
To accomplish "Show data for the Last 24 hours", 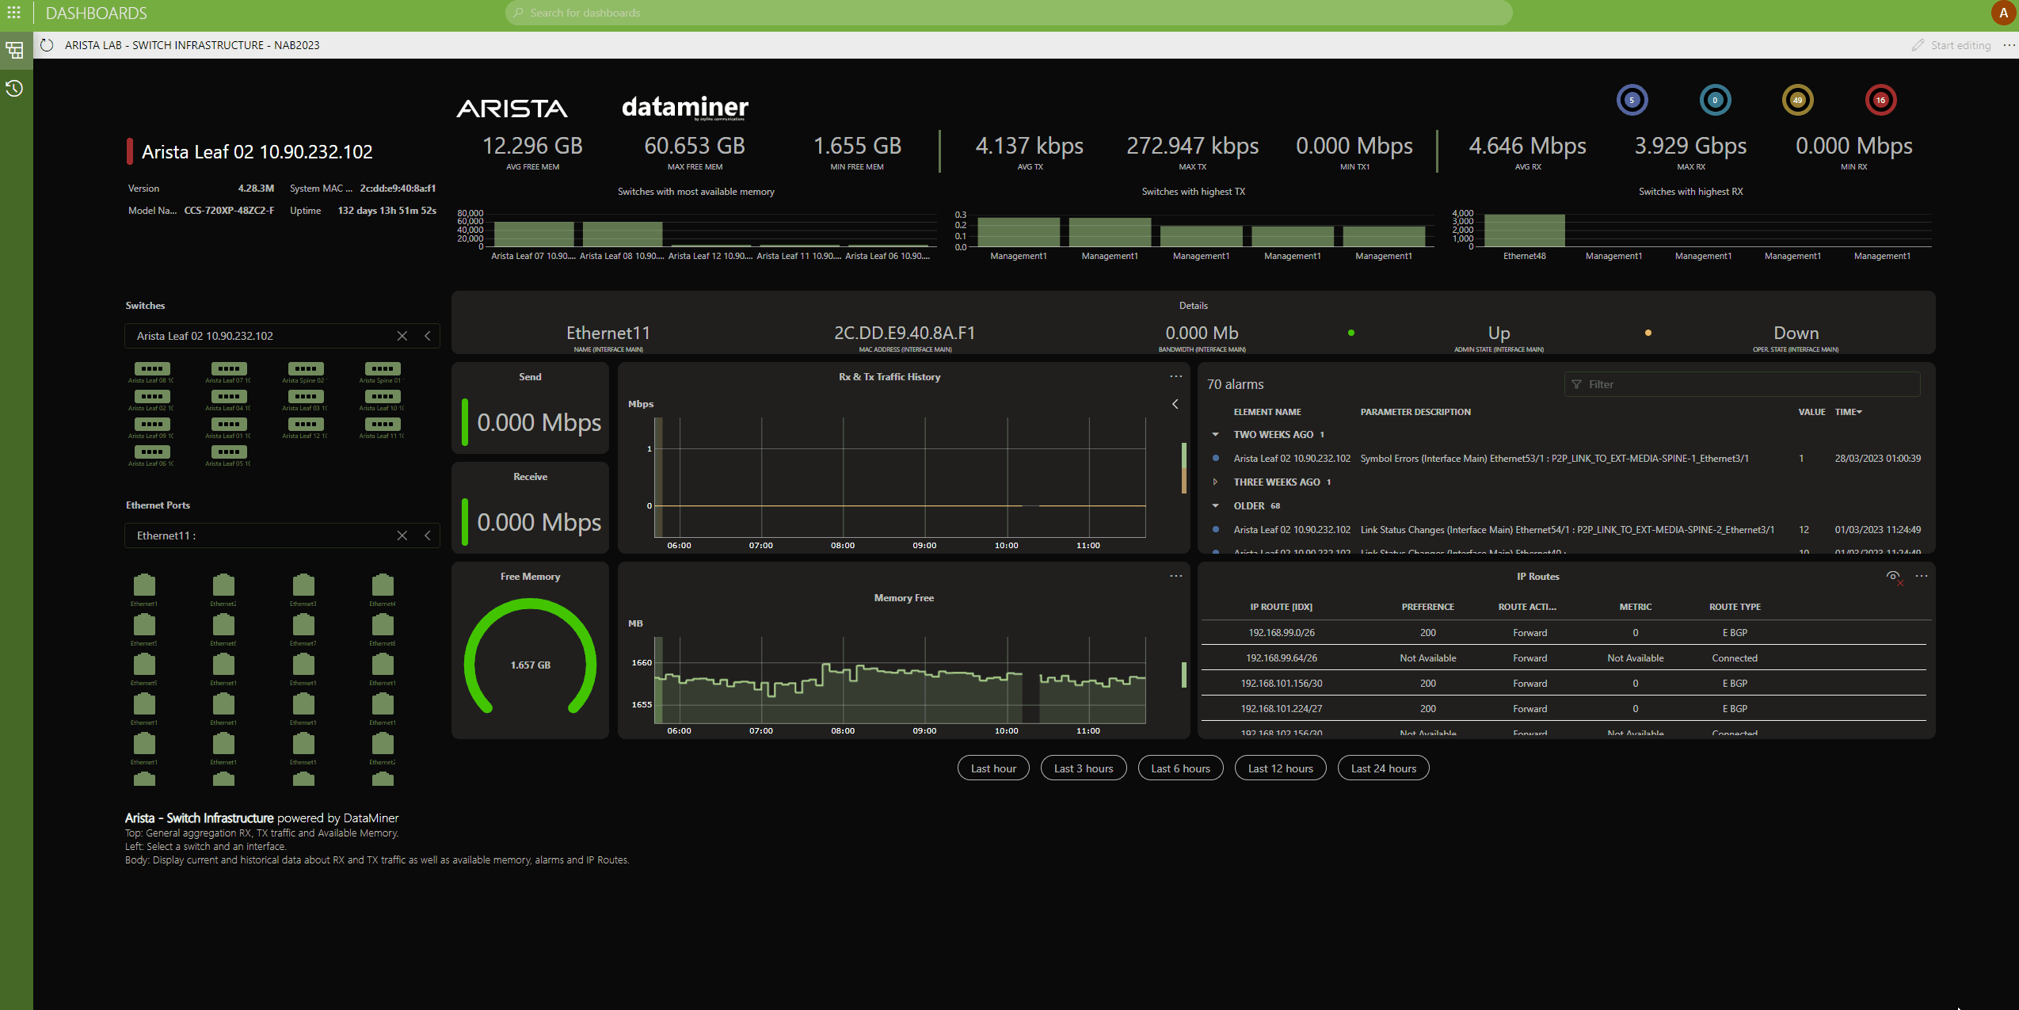I will (1383, 768).
